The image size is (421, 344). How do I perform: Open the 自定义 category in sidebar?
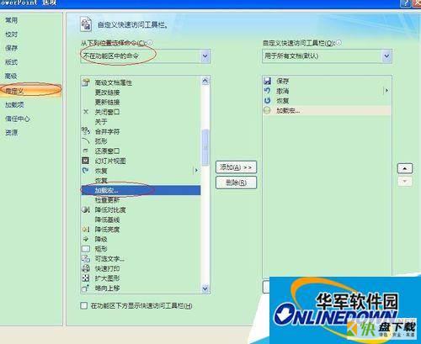point(31,91)
